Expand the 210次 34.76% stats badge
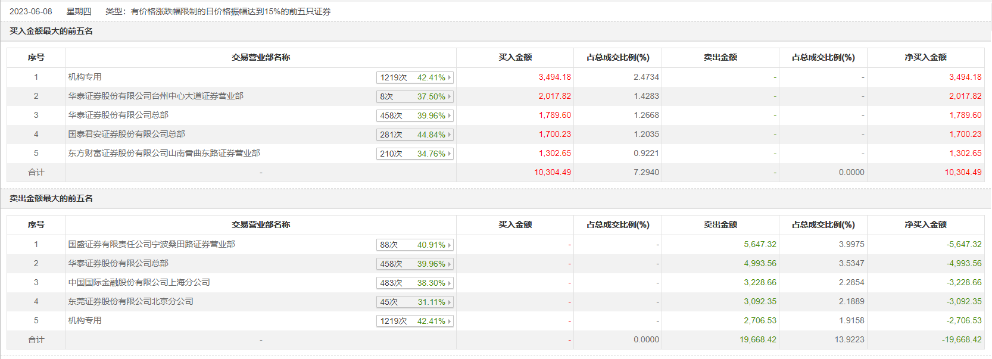The image size is (992, 359). [x=414, y=154]
